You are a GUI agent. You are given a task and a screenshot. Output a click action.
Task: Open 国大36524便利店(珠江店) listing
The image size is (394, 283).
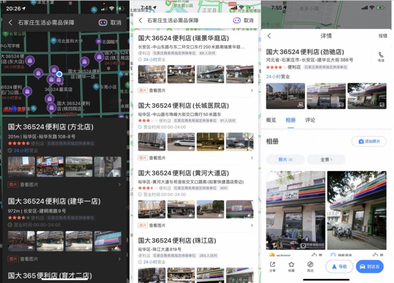point(177,241)
